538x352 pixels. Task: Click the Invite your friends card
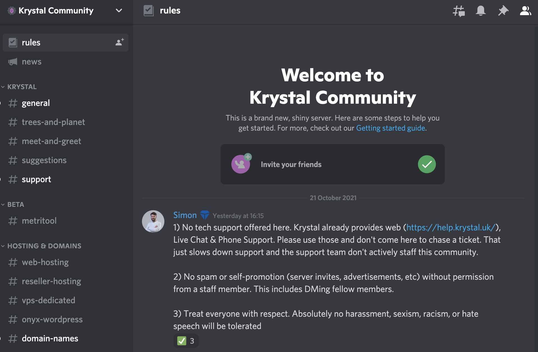pyautogui.click(x=332, y=164)
